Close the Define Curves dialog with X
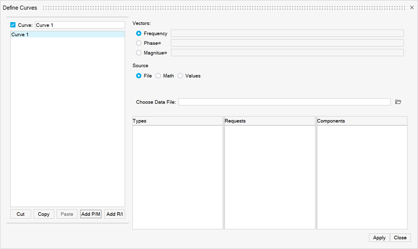Screen dimensions: 418x249 pos(411,7)
